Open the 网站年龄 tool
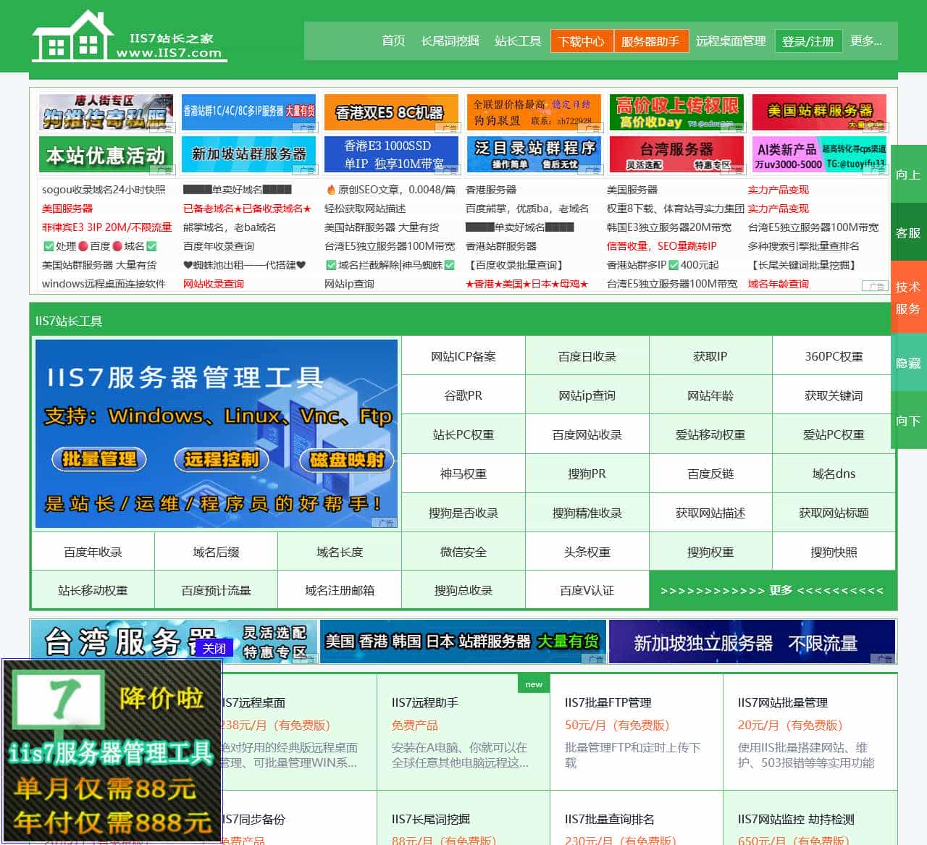 [x=710, y=395]
